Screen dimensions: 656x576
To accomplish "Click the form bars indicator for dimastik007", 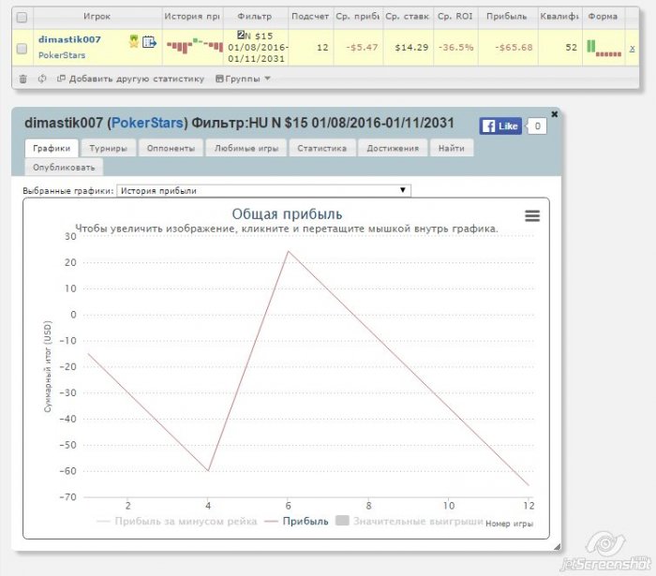I will [x=604, y=48].
